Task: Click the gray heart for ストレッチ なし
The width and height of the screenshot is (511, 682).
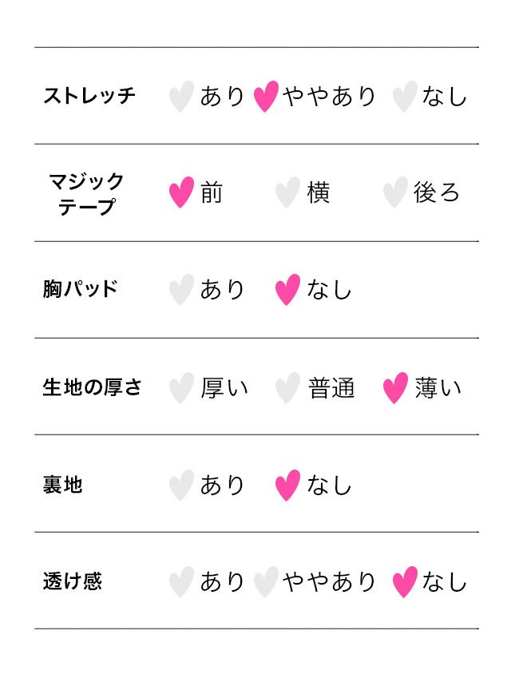Action: click(405, 96)
